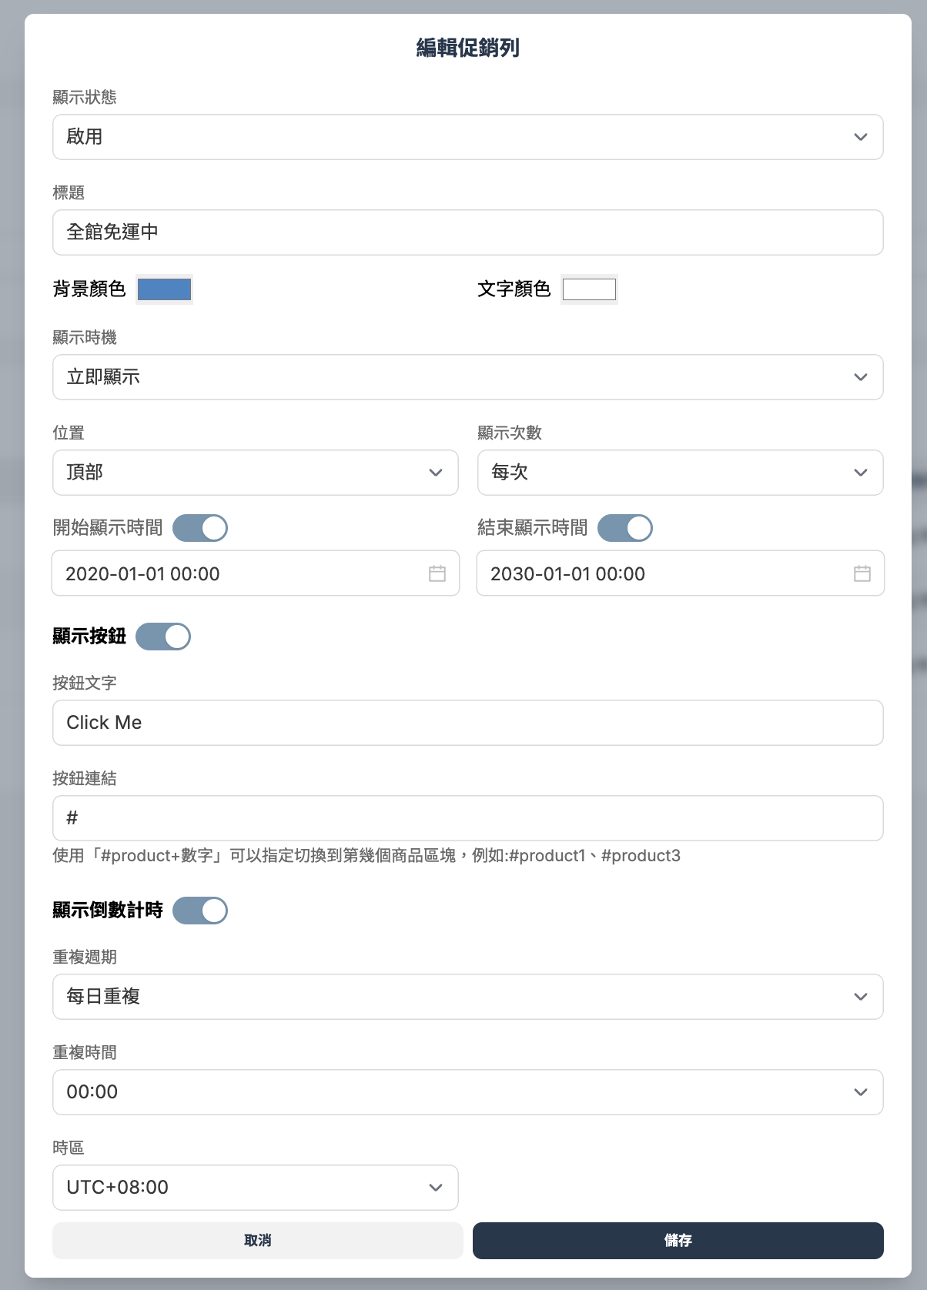Disable the 顯示倒數計時 countdown switch

tap(200, 911)
